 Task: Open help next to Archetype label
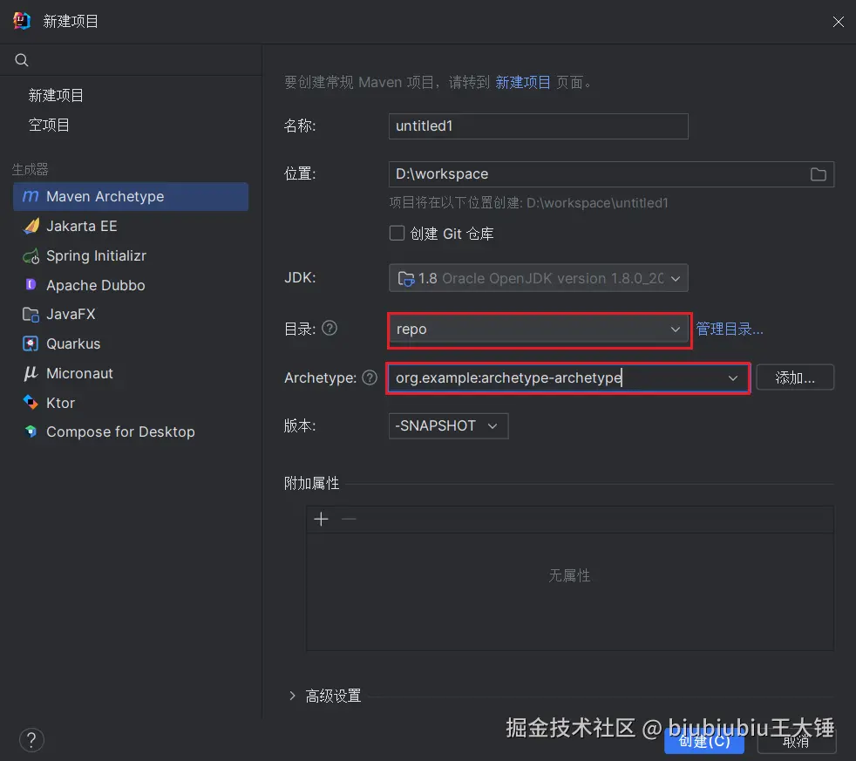click(370, 377)
